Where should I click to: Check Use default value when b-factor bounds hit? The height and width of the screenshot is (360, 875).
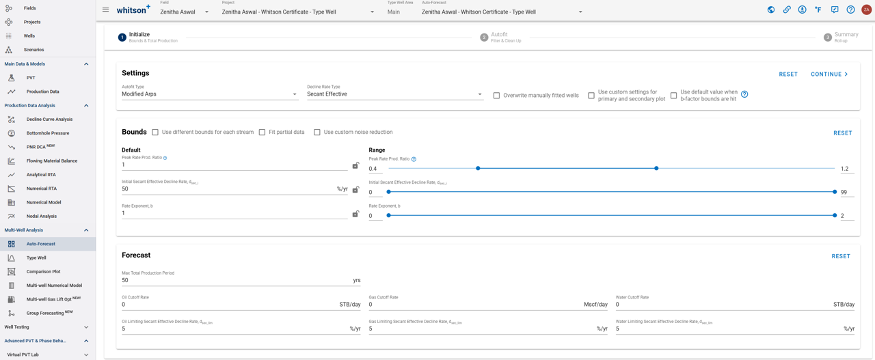674,96
